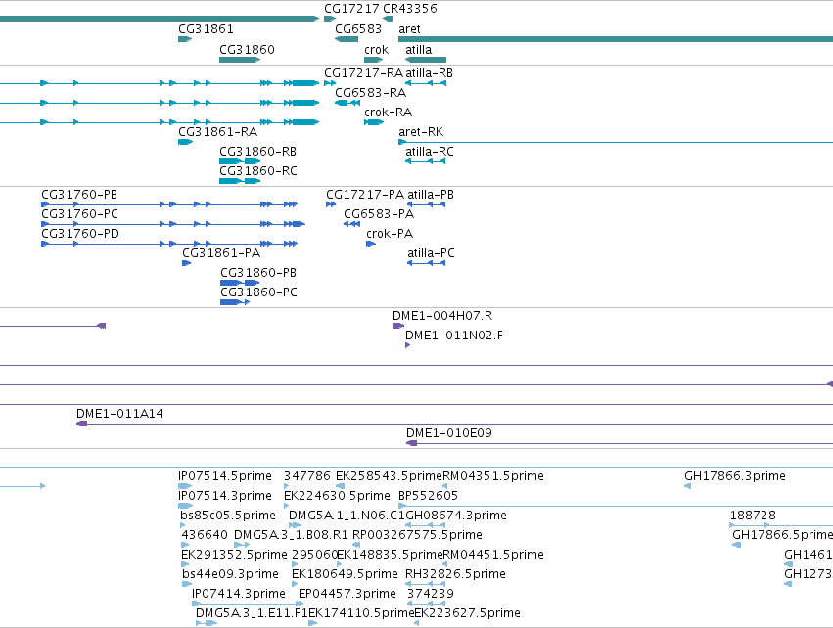Screen dimensions: 833x628
Task: Click the DME1-004H07.R feature label
Action: coord(442,316)
